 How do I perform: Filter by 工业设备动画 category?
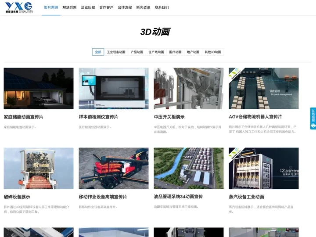click(116, 52)
